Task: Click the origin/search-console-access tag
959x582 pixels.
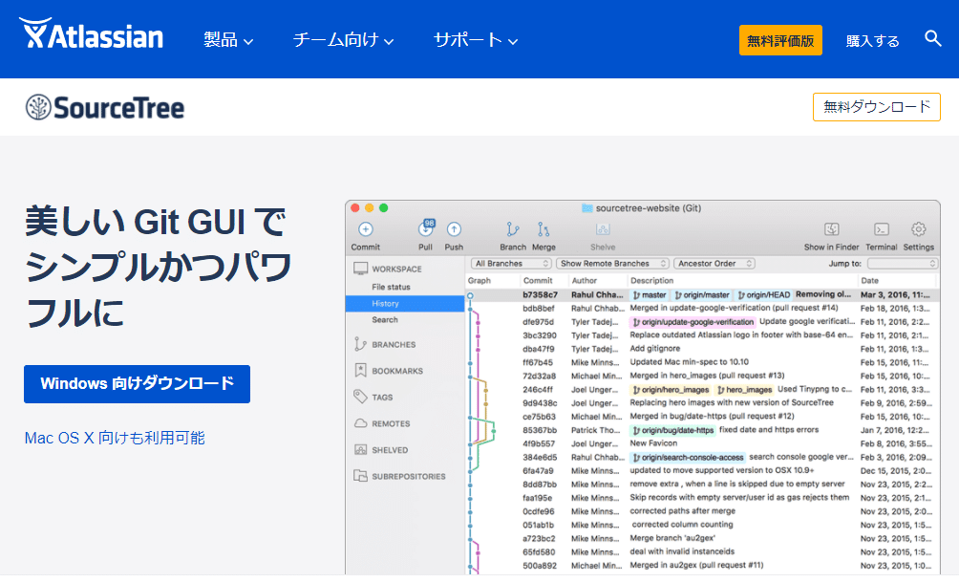Action: pyautogui.click(x=688, y=457)
